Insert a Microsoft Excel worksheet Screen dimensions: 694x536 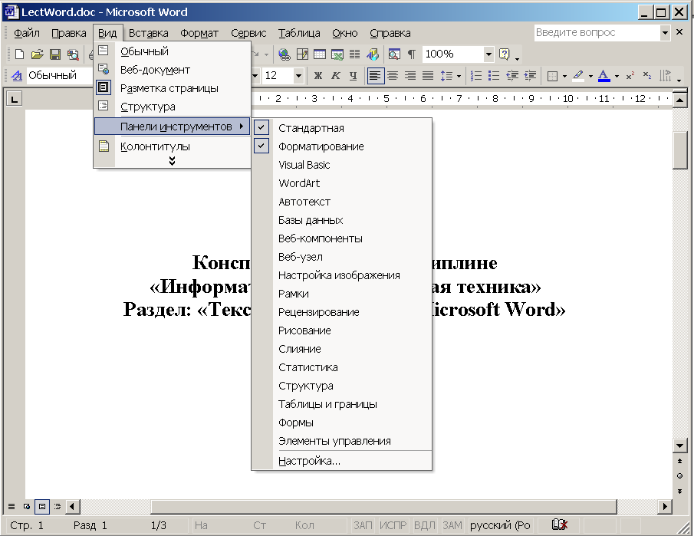click(x=337, y=54)
